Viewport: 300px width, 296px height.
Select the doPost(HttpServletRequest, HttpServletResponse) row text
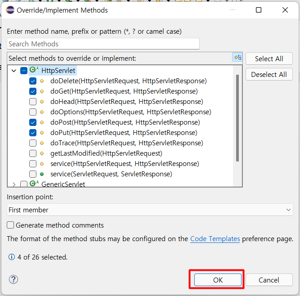(125, 122)
